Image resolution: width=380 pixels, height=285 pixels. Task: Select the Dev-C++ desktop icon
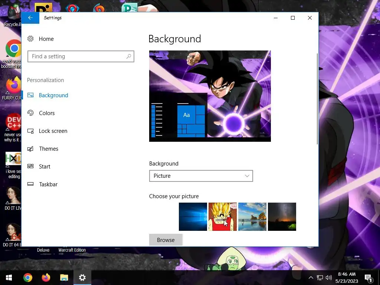(x=14, y=122)
